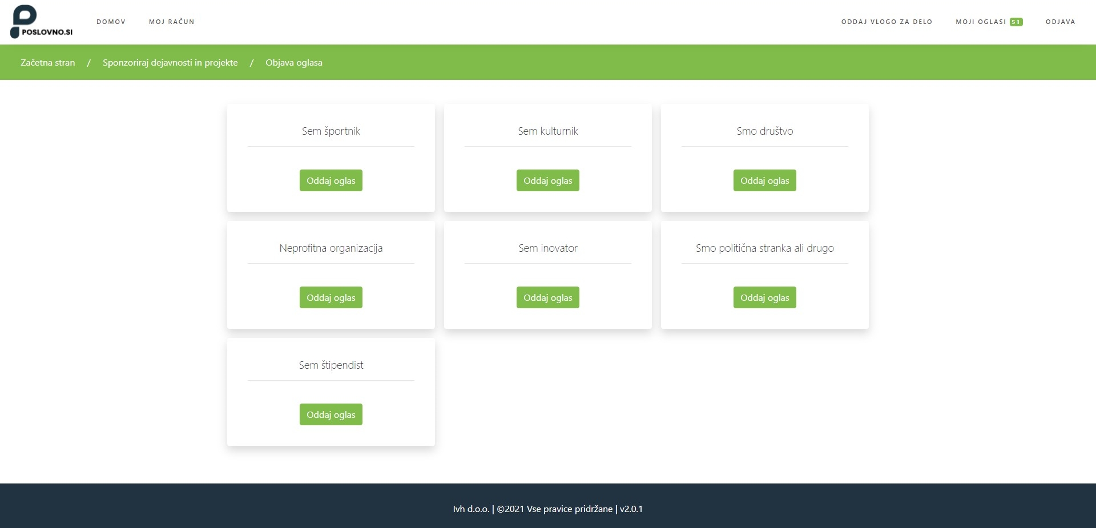Click the green 51 ads count badge

click(1016, 22)
